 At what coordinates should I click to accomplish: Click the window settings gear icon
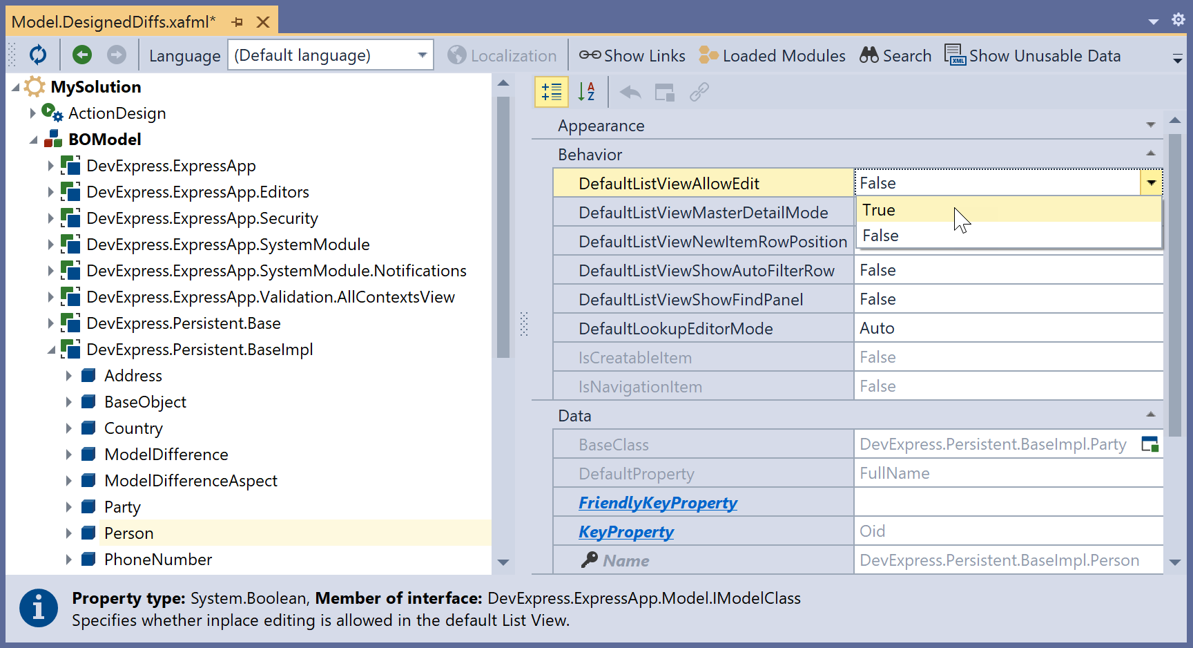click(x=1179, y=20)
